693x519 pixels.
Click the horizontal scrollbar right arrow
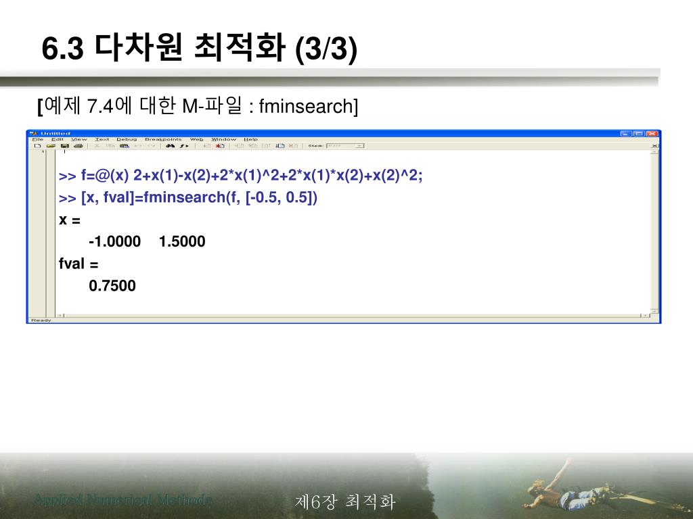click(645, 316)
